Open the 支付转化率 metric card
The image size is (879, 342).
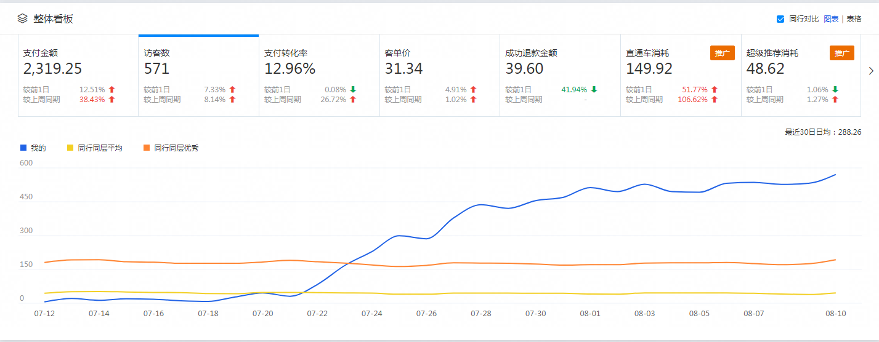pos(319,76)
